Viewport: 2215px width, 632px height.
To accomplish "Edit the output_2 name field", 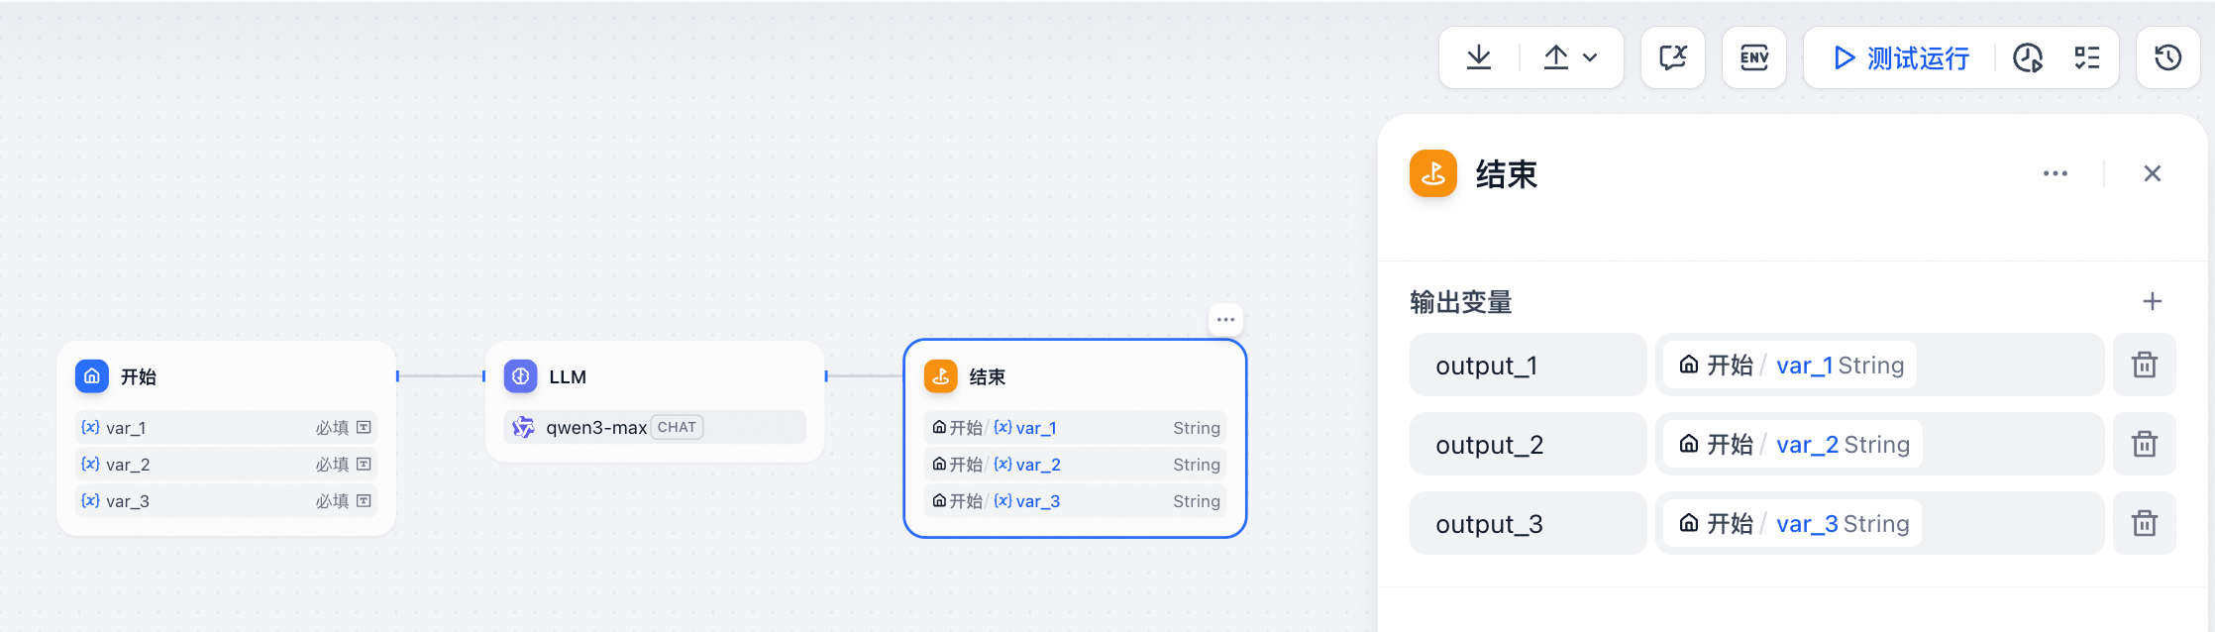I will pyautogui.click(x=1529, y=444).
